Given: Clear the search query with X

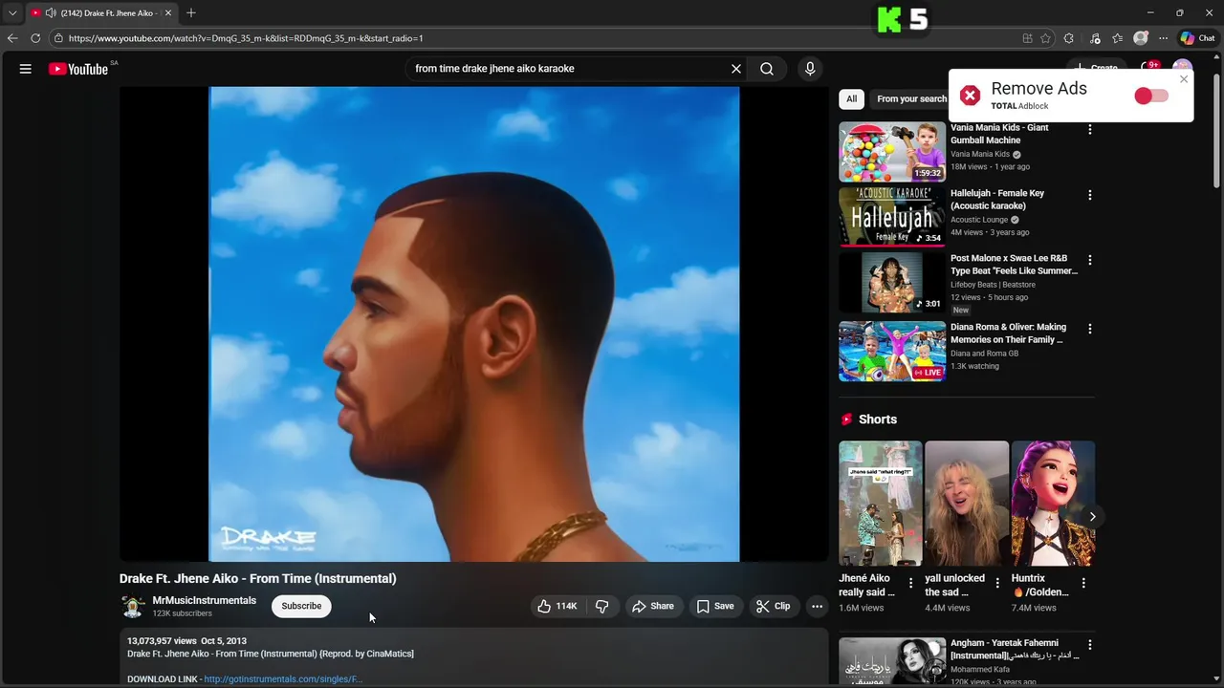Looking at the screenshot, I should [x=736, y=69].
